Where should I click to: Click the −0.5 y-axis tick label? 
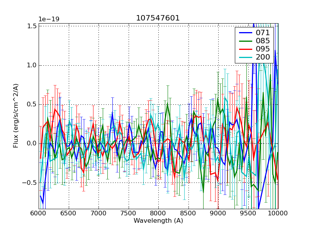[30, 183]
